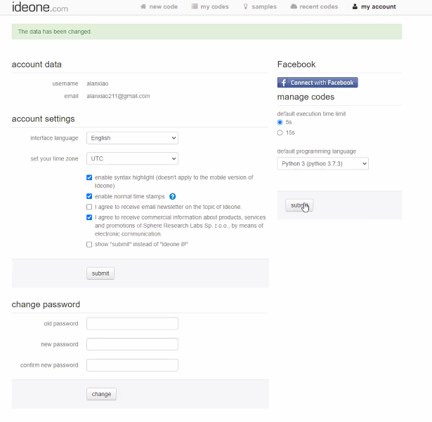Click the "account settings" heading
432x422 pixels.
[x=44, y=118]
